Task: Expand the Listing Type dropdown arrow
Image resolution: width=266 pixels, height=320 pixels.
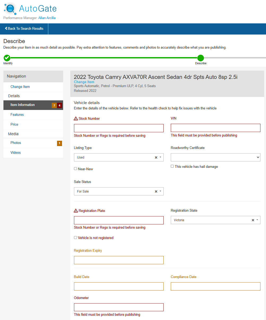Action: click(x=160, y=157)
